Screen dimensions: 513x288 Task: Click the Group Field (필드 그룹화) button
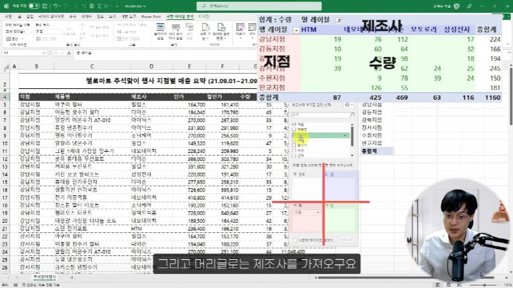(128, 39)
